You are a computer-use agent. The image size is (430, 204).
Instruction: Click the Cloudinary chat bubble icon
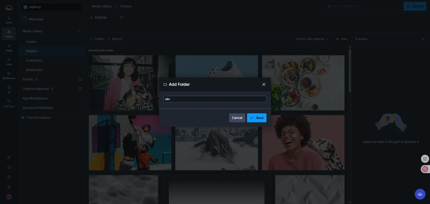(x=420, y=194)
